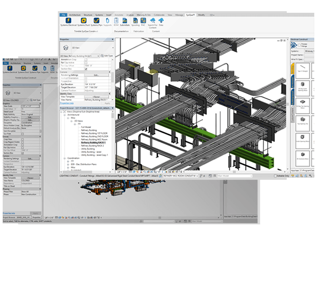This screenshot has height=286, width=318.
Task: Open the Submittals tool
Action: coord(125,22)
